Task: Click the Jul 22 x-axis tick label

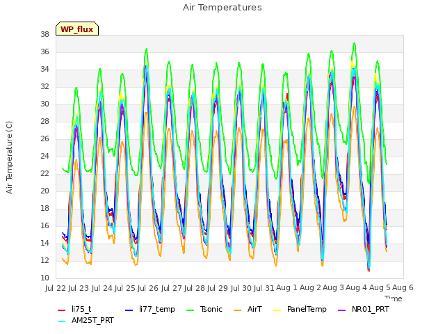Action: pyautogui.click(x=56, y=288)
